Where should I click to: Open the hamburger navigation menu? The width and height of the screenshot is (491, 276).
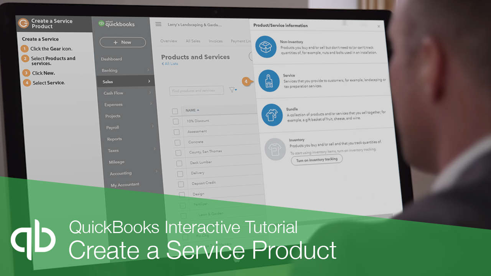point(158,24)
